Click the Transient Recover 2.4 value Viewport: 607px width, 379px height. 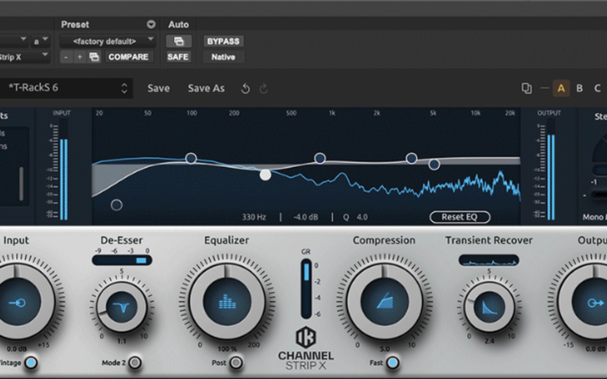[x=489, y=341]
